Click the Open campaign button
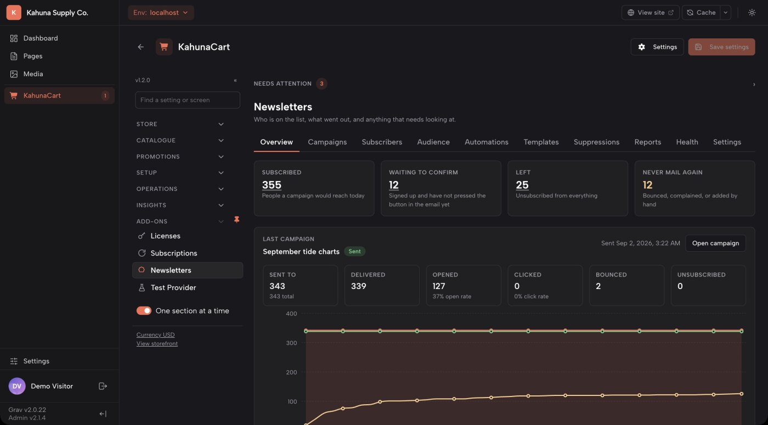Viewport: 768px width, 425px height. [715, 243]
